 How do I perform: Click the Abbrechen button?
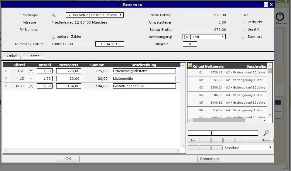pyautogui.click(x=209, y=159)
